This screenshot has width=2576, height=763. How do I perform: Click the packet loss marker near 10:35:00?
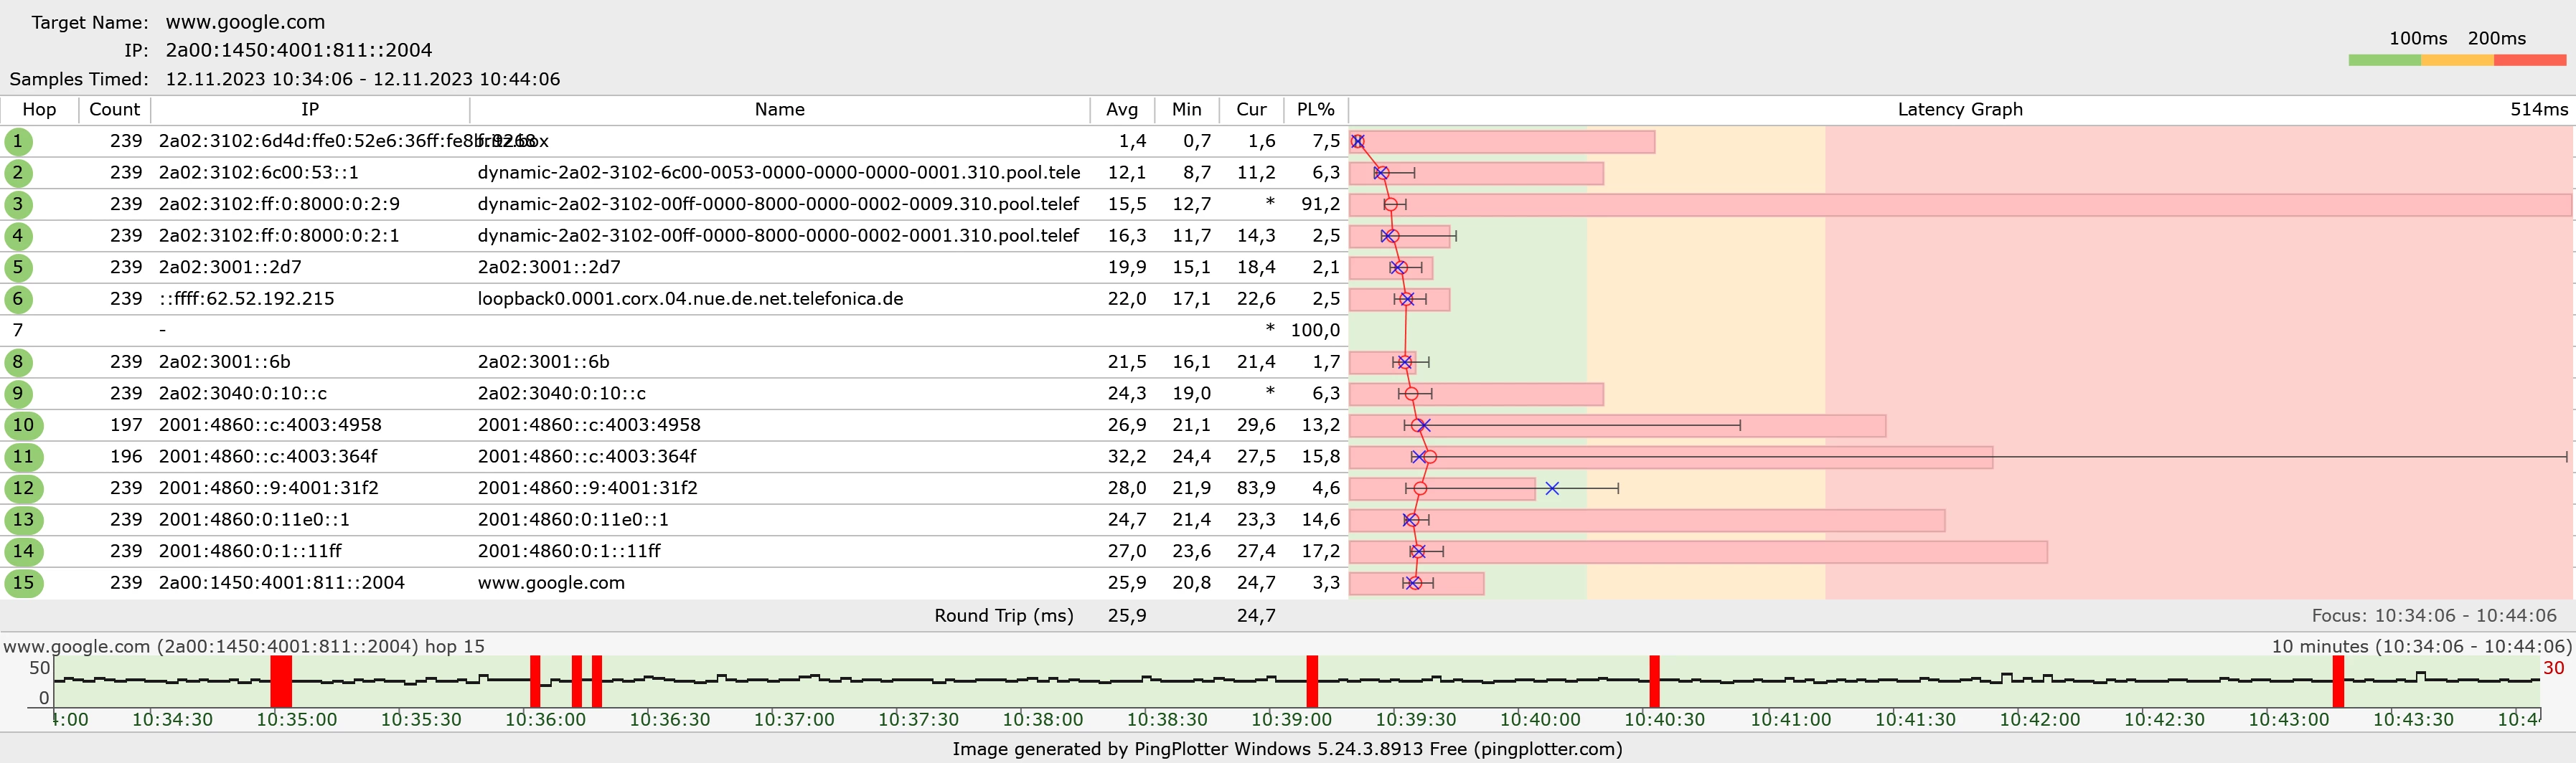281,682
